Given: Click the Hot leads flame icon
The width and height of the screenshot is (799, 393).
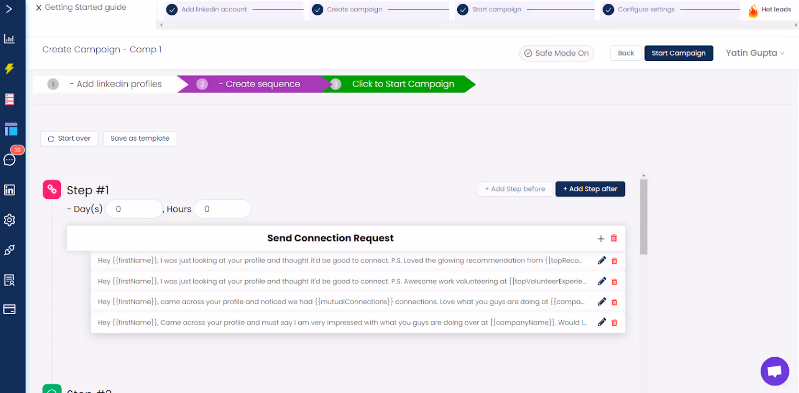Looking at the screenshot, I should tap(754, 9).
